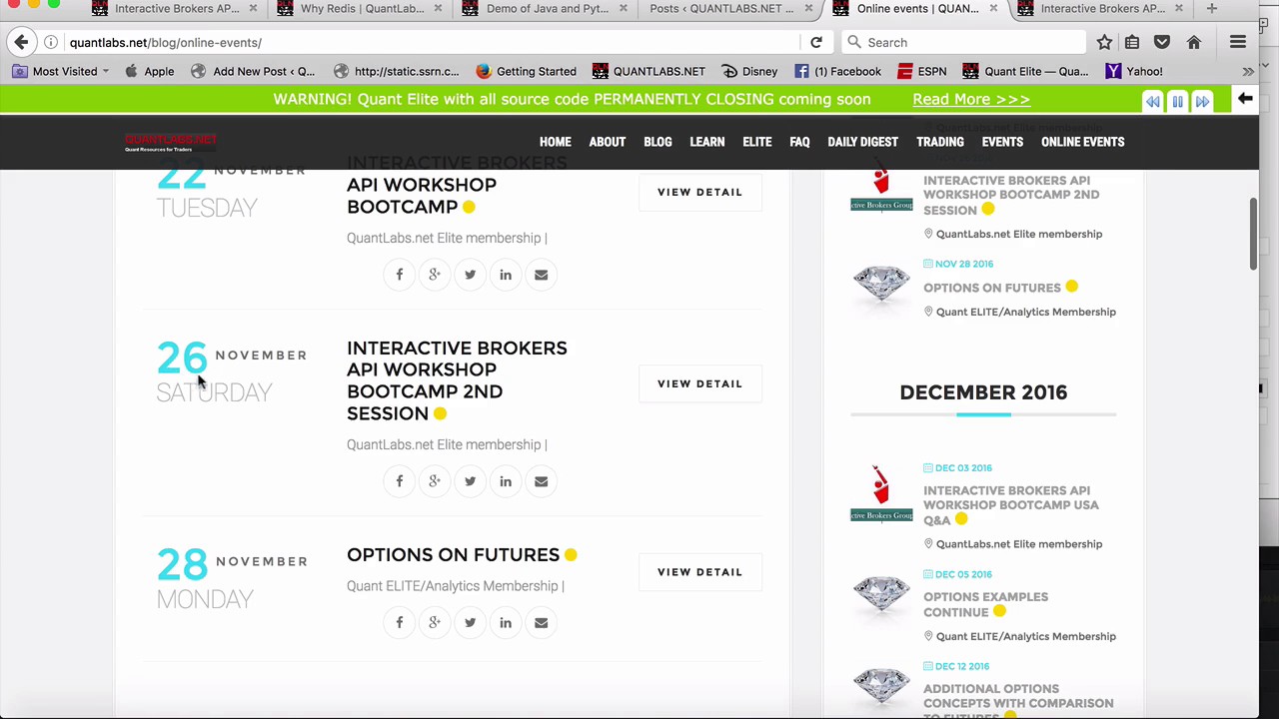Share Options on Futures event on Facebook

(399, 623)
